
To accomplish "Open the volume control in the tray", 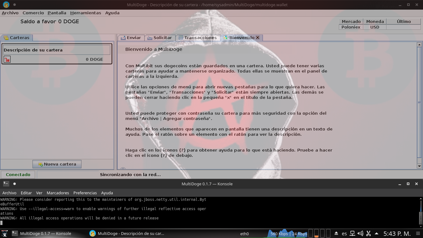I will [360, 233].
